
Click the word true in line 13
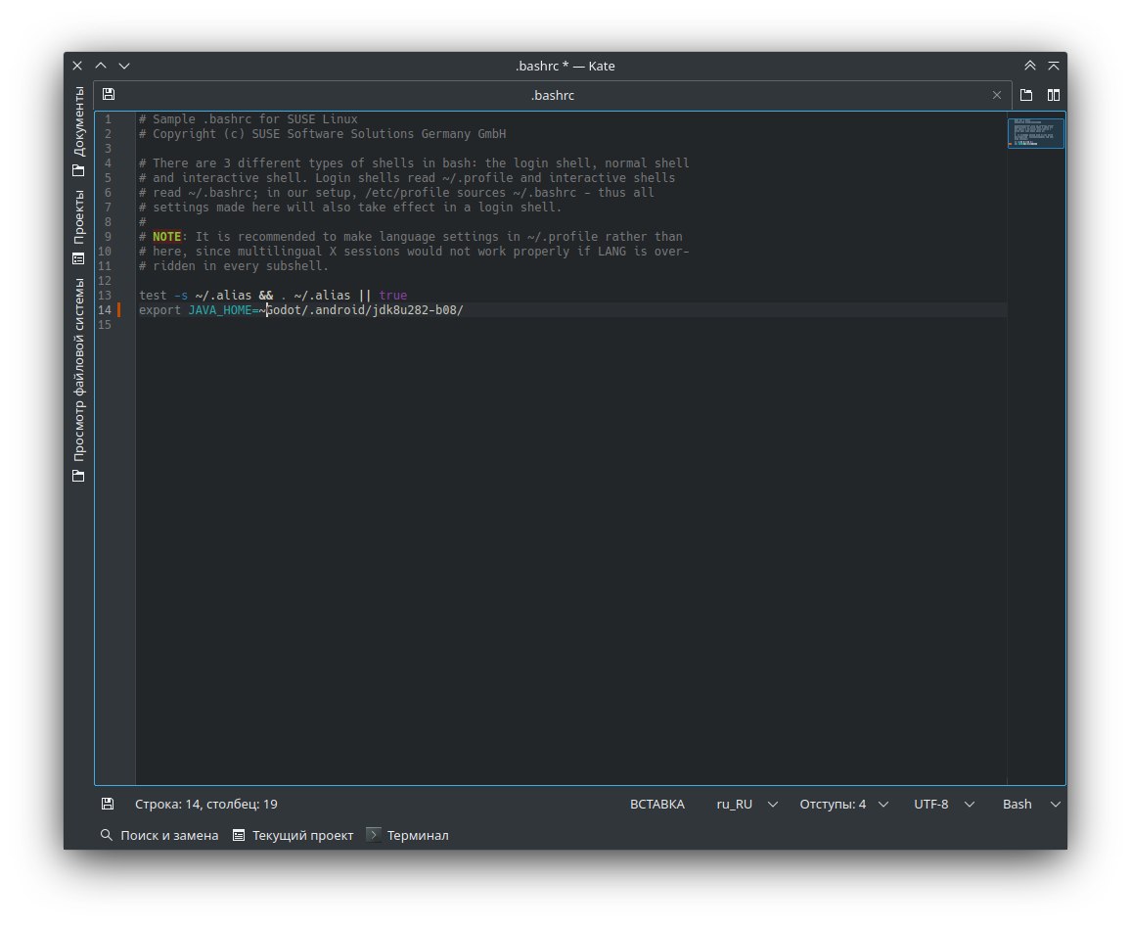(393, 295)
